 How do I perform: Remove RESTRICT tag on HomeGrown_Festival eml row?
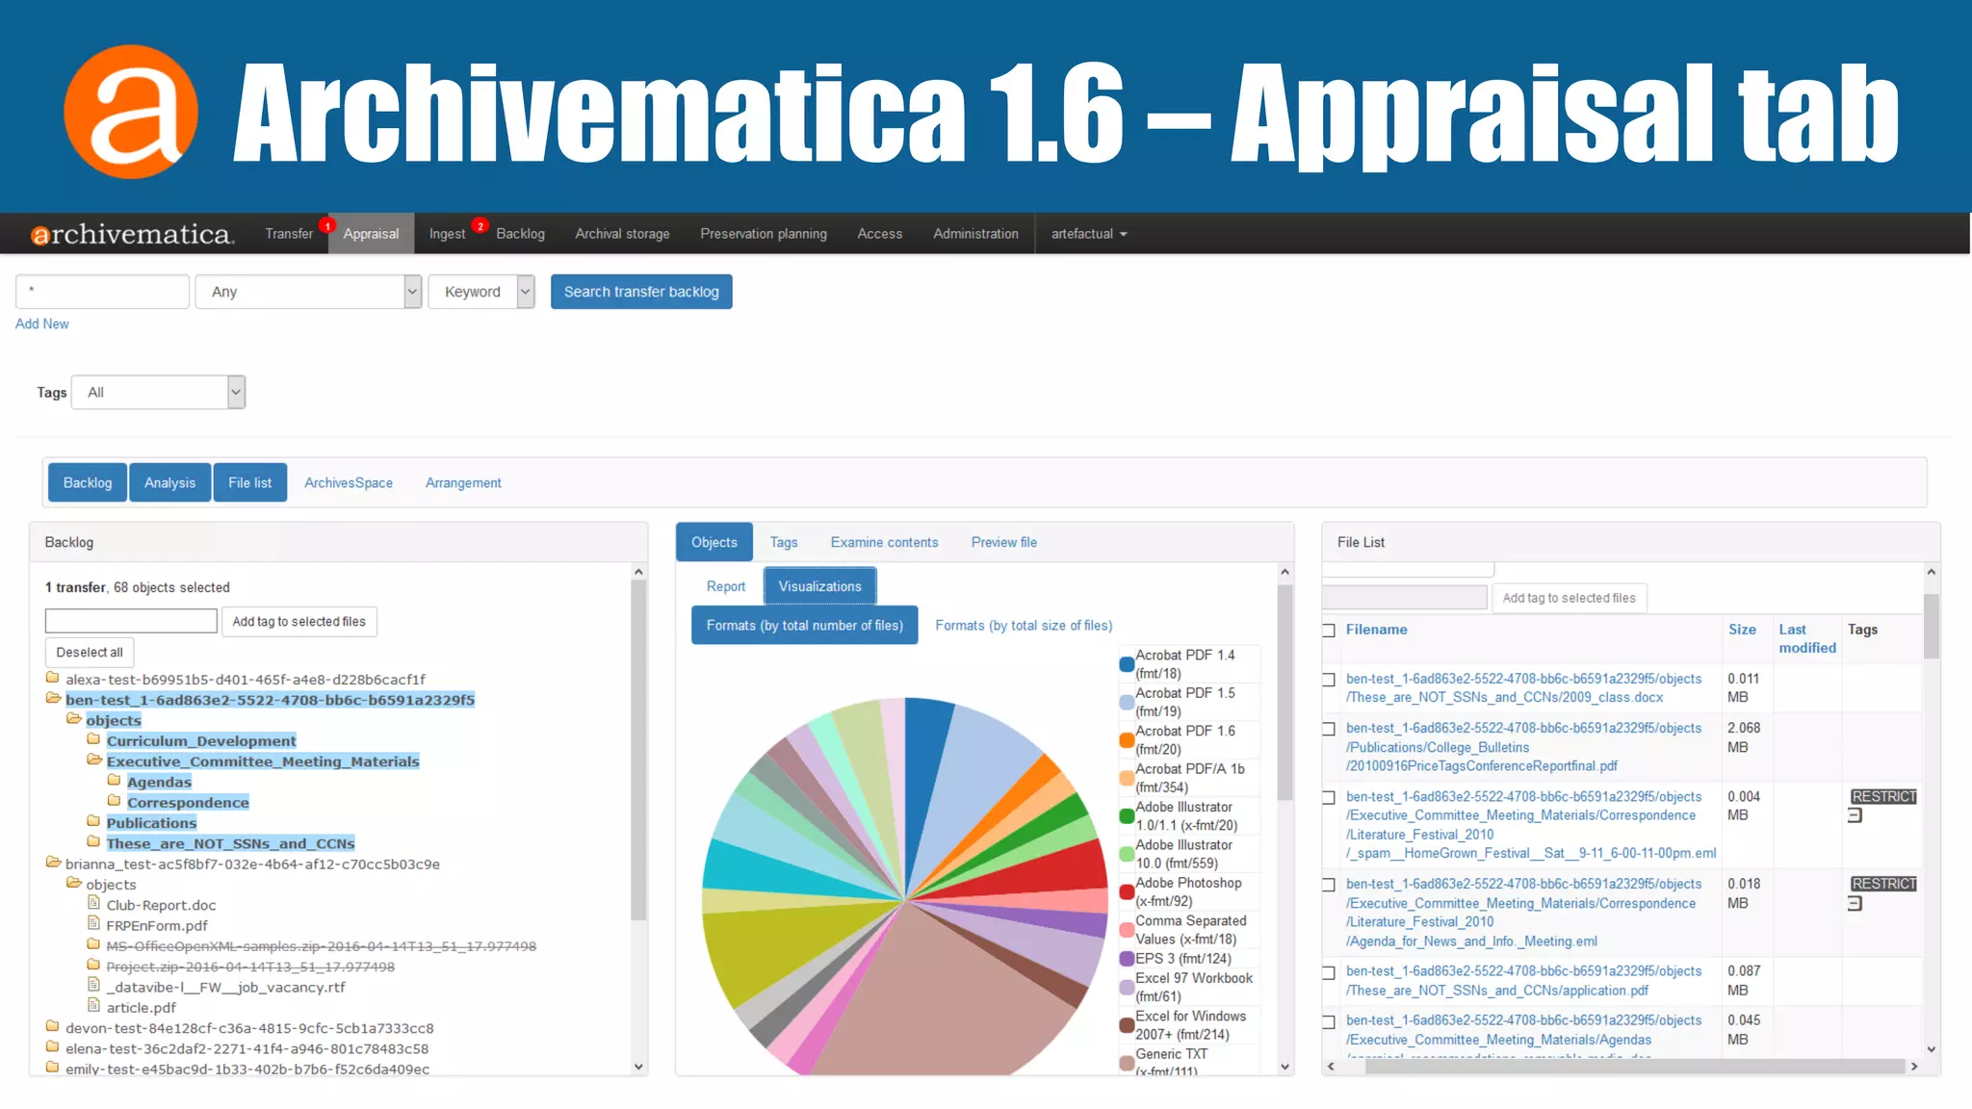(1855, 816)
